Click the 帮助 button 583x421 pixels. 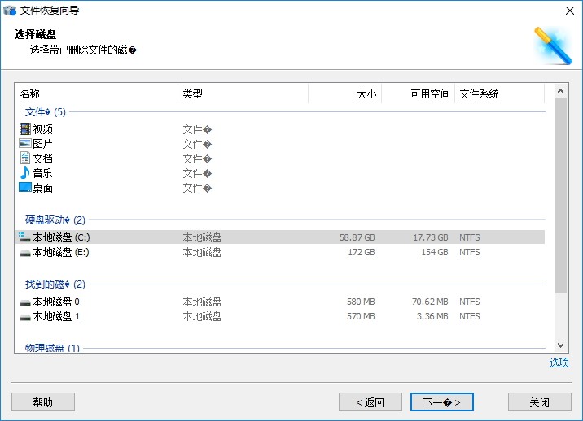click(43, 402)
